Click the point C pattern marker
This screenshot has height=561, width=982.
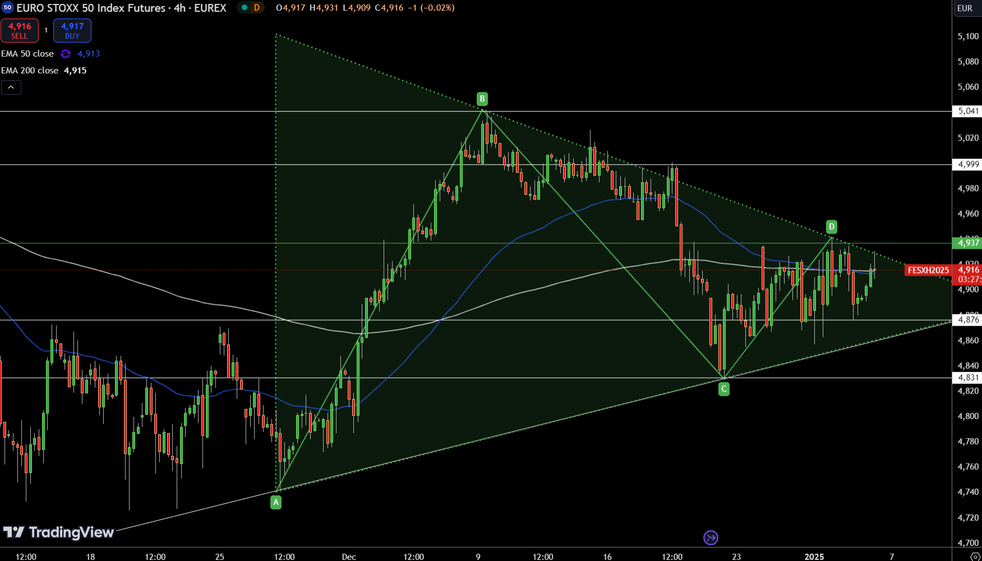(724, 389)
